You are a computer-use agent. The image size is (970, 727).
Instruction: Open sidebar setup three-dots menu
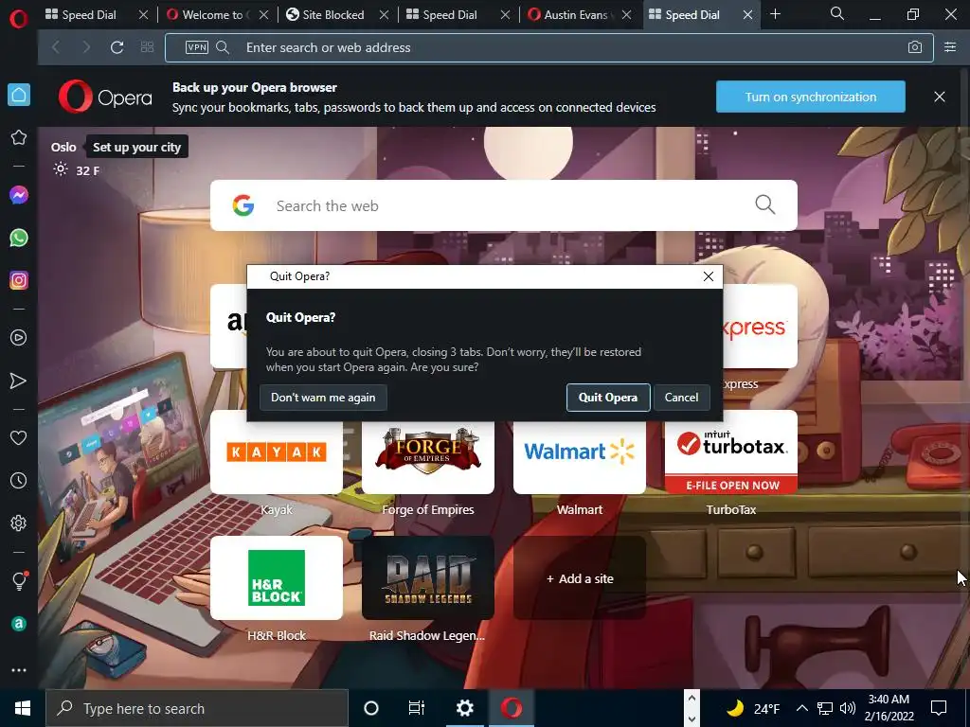point(19,670)
